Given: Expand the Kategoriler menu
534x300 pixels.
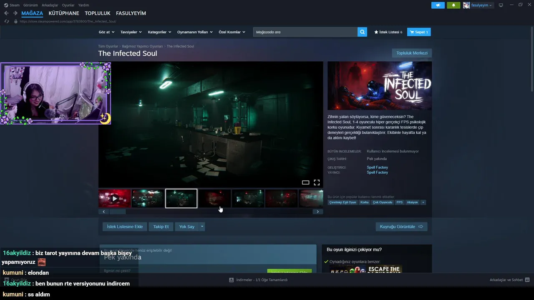Looking at the screenshot, I should pos(160,32).
